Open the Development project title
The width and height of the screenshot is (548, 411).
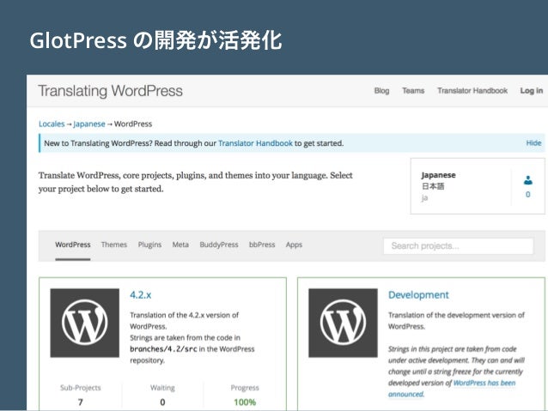(418, 295)
